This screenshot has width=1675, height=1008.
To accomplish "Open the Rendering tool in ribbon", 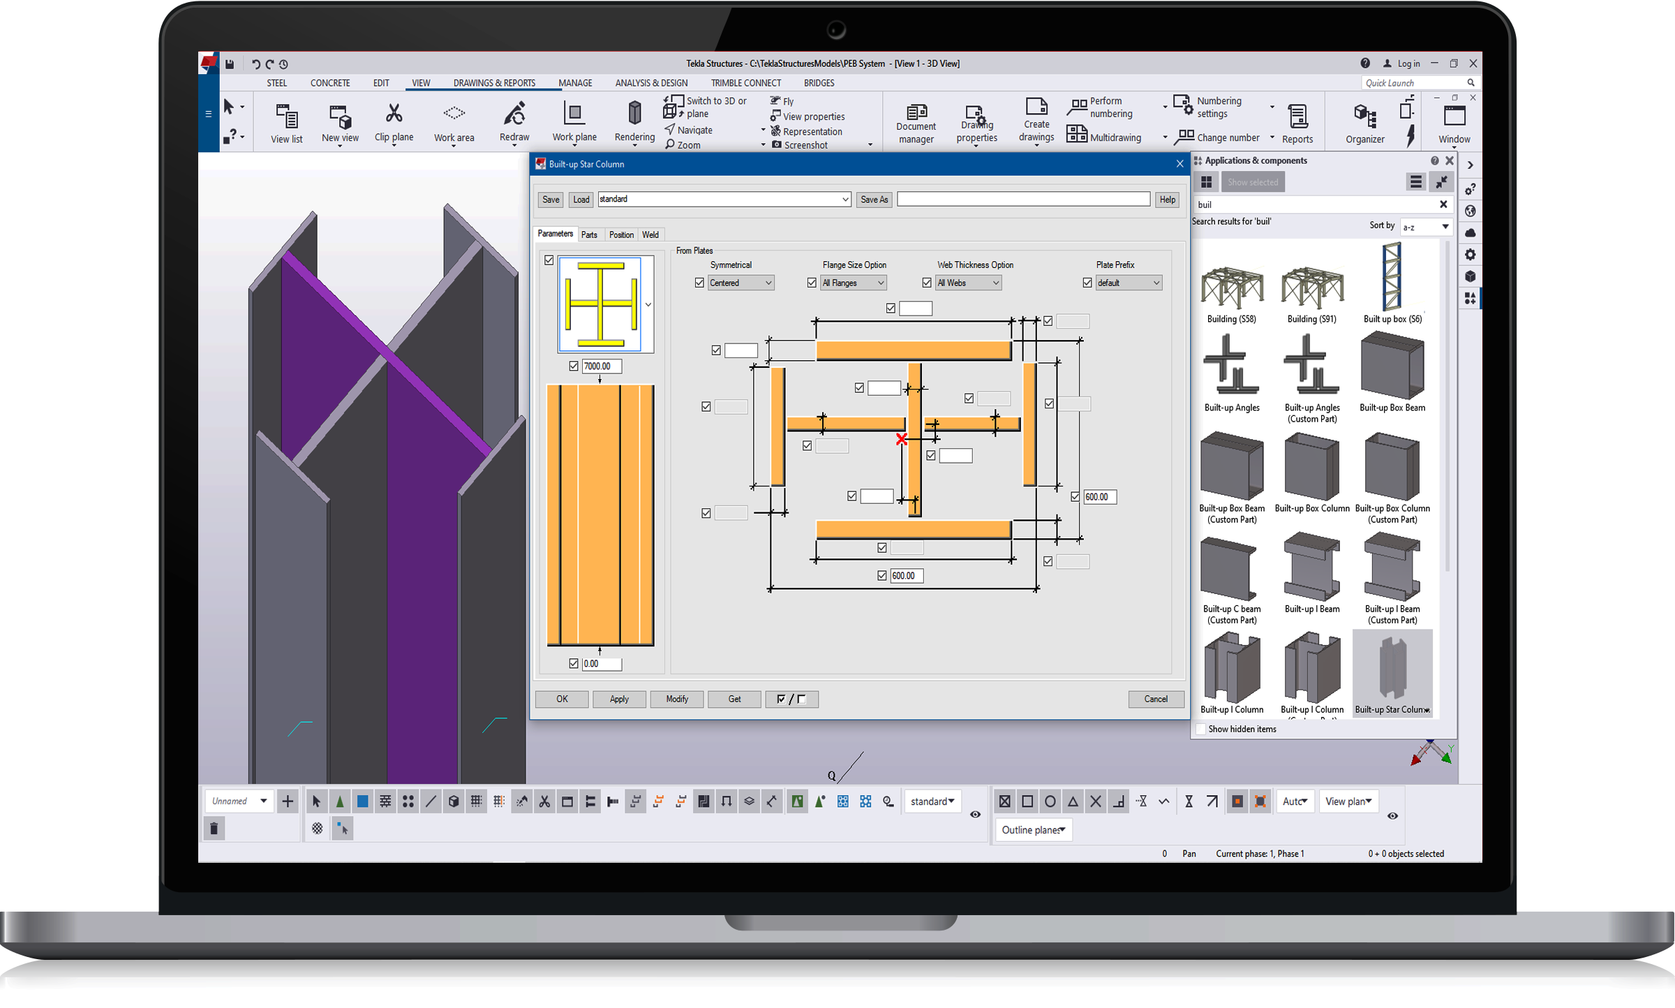I will pyautogui.click(x=634, y=113).
